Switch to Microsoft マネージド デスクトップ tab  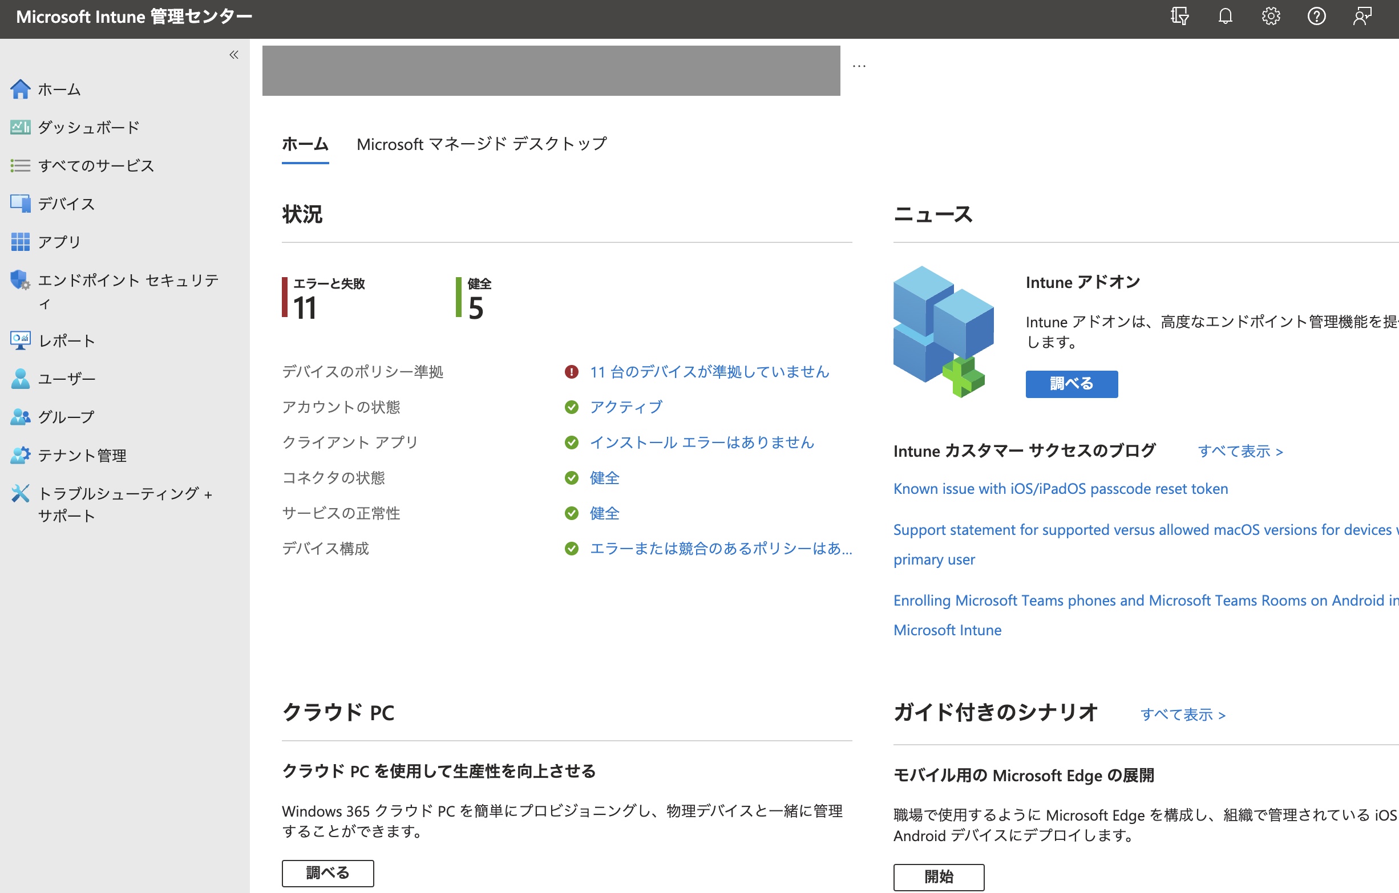click(482, 144)
